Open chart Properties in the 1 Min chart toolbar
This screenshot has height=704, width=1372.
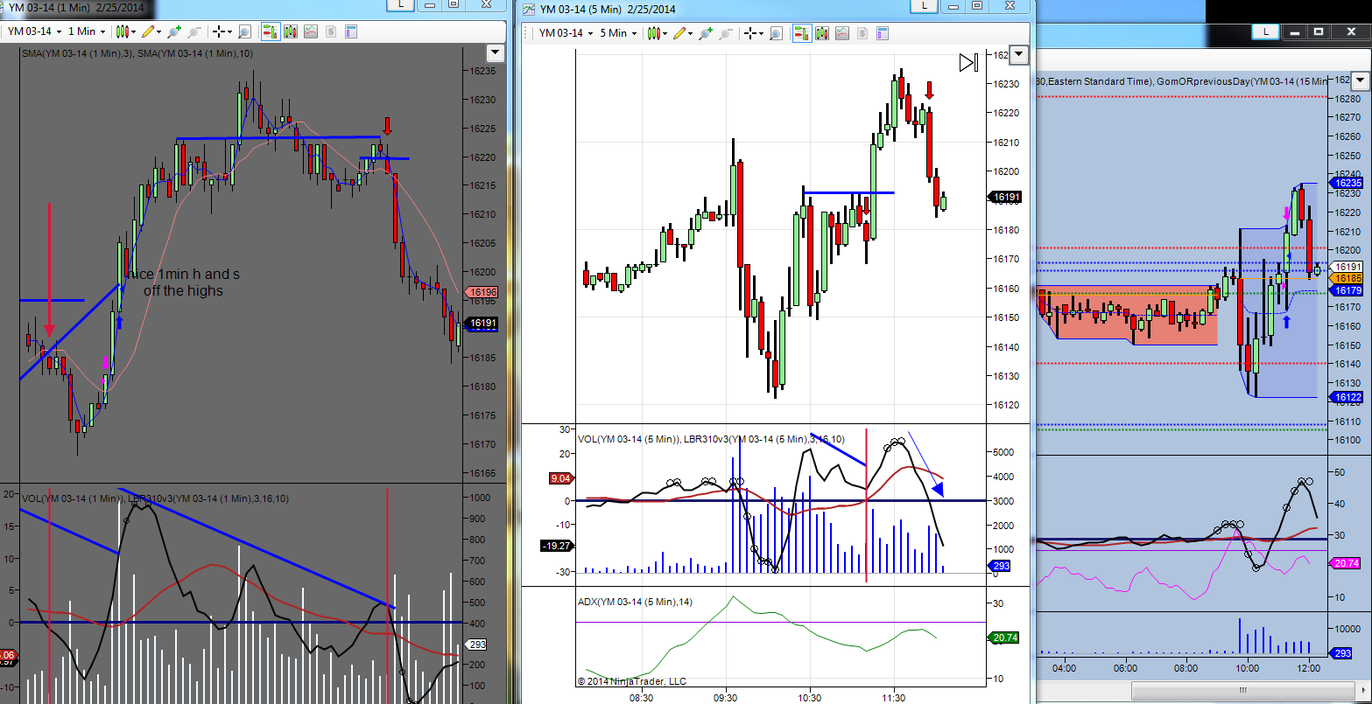[x=351, y=31]
